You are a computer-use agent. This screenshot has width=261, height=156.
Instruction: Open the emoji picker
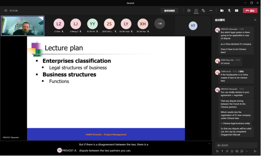point(232,151)
